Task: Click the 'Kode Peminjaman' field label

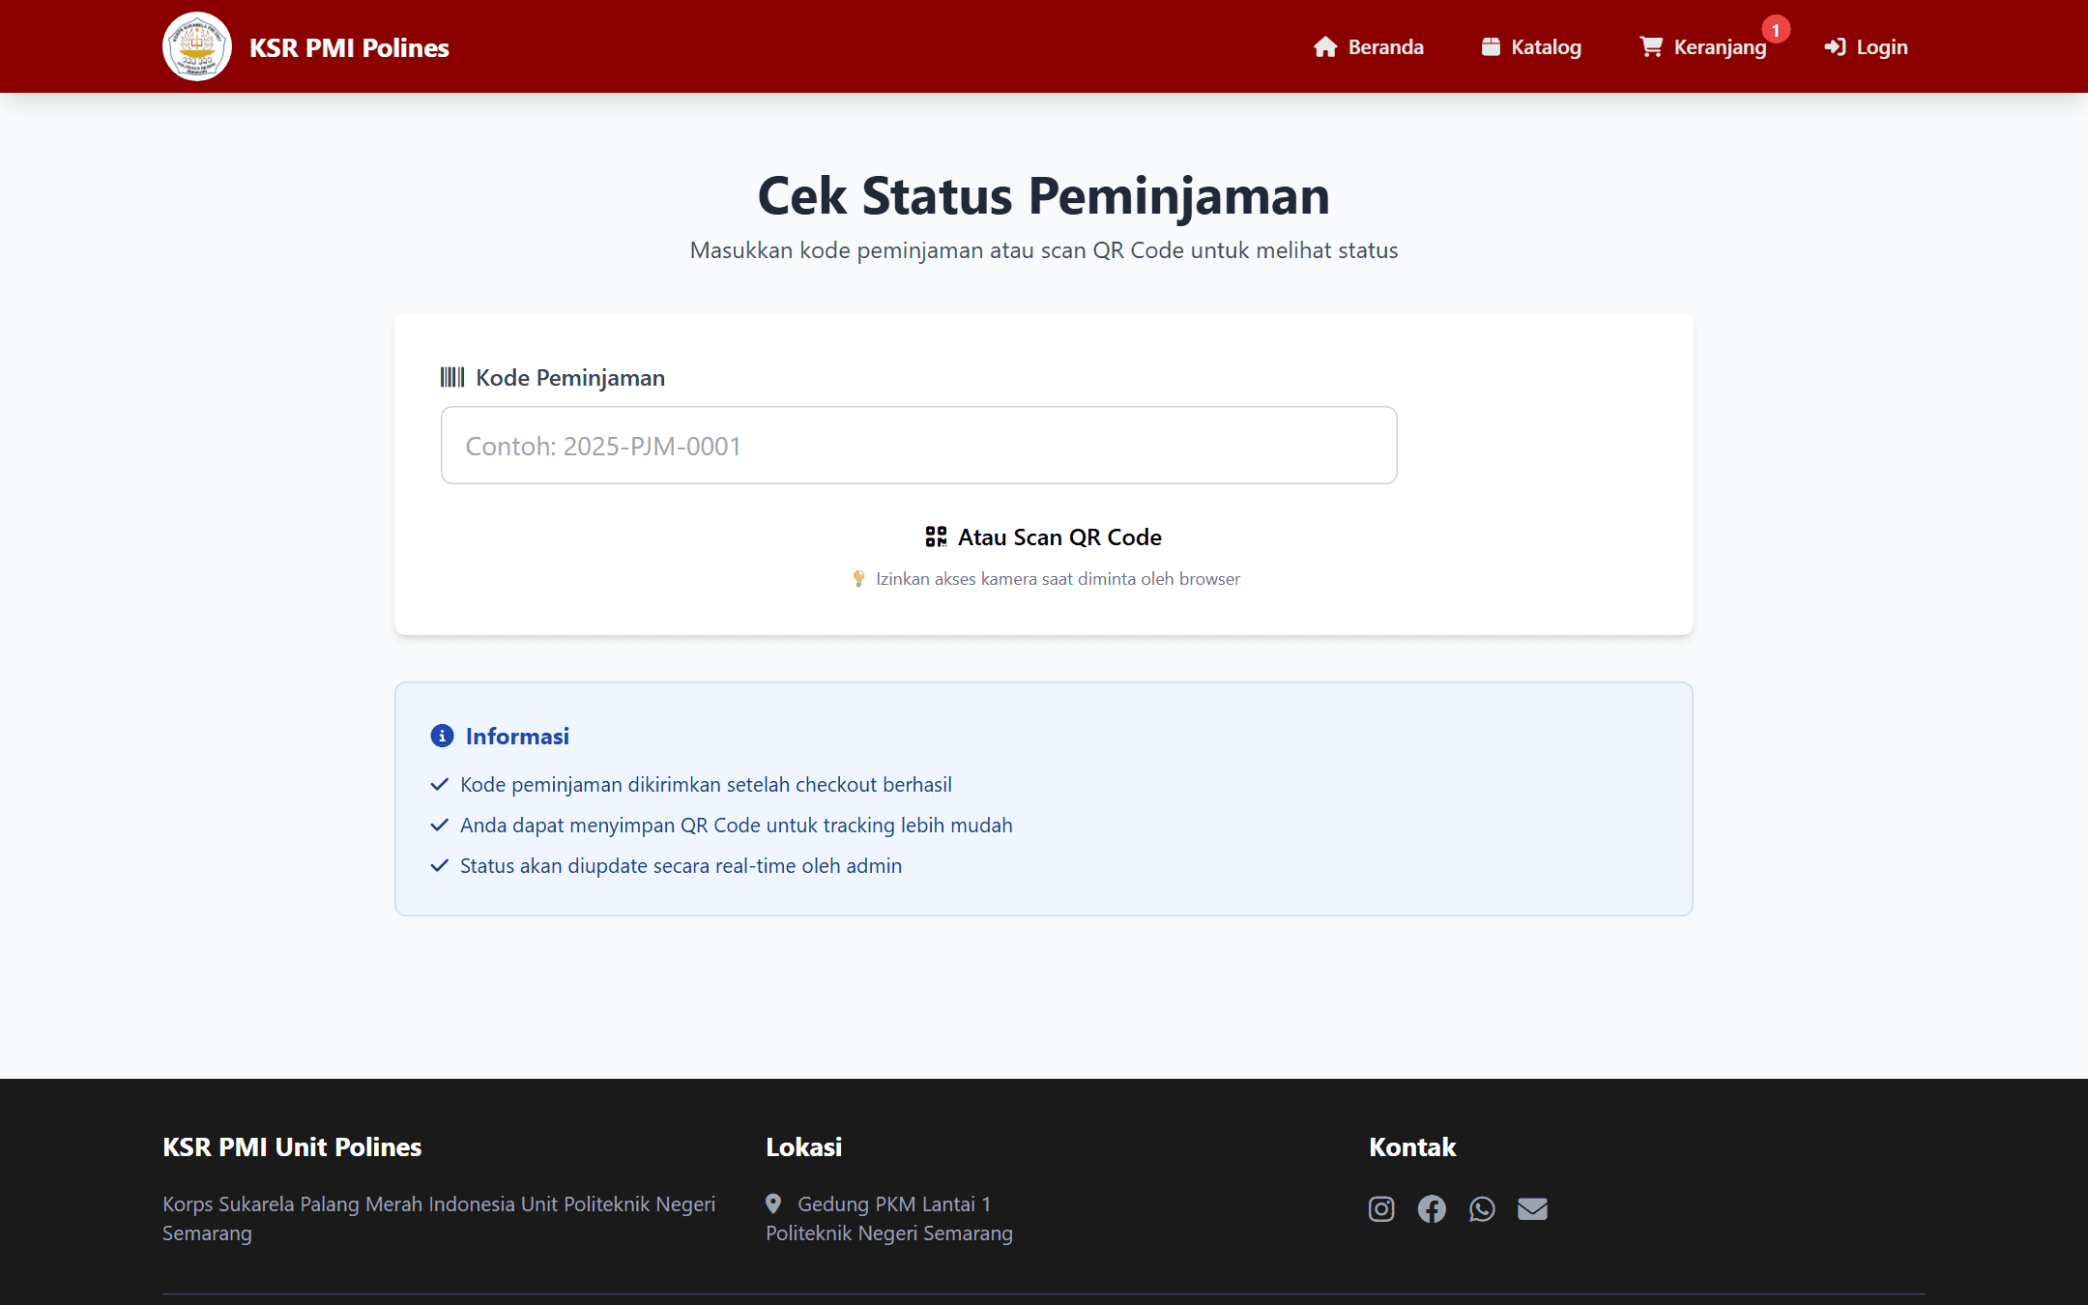Action: pyautogui.click(x=570, y=377)
